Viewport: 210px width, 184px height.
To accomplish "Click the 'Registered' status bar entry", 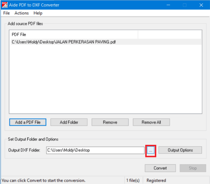I will (x=156, y=180).
